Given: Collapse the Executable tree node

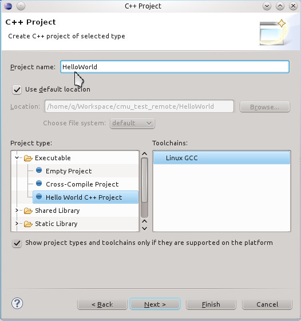Looking at the screenshot, I should (17, 157).
